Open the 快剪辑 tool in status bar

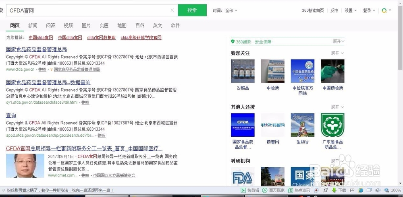[x=250, y=190]
